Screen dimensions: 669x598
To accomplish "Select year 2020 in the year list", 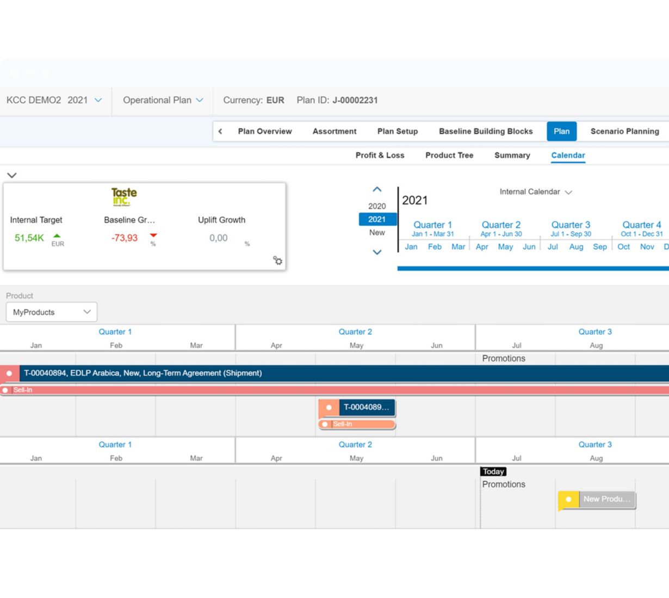I will coord(377,206).
